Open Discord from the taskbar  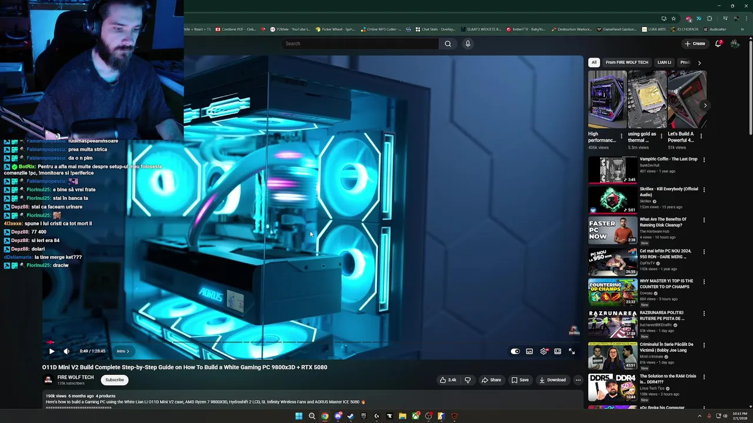pyautogui.click(x=338, y=416)
